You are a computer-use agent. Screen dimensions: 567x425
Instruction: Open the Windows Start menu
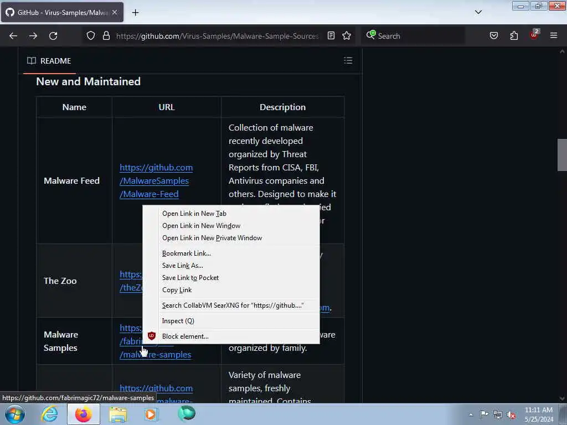click(14, 414)
